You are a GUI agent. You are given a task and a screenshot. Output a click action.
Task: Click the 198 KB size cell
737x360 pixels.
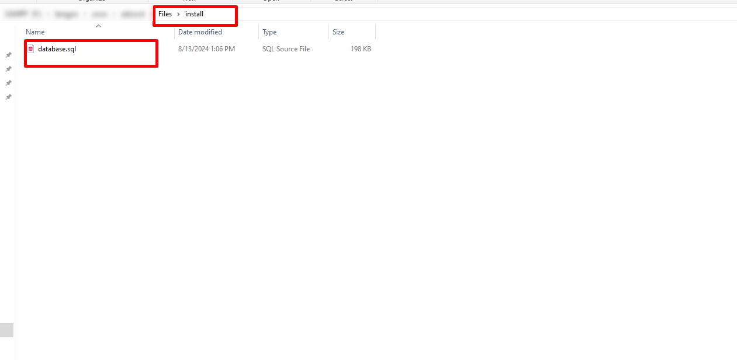(361, 49)
